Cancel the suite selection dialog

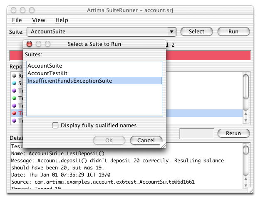(x=146, y=140)
